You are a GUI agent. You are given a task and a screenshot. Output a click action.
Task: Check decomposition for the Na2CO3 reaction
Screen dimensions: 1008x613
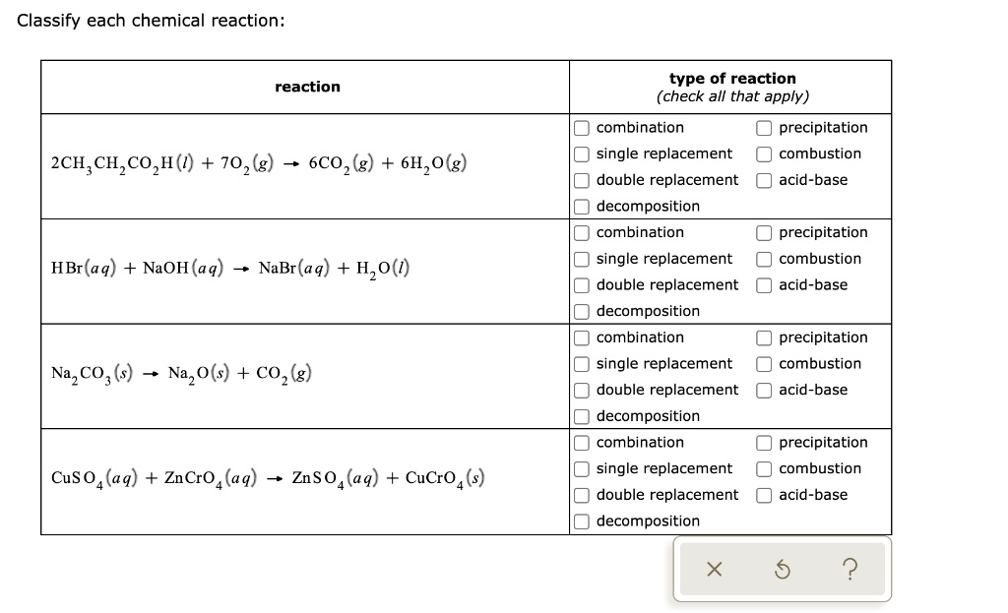click(581, 415)
